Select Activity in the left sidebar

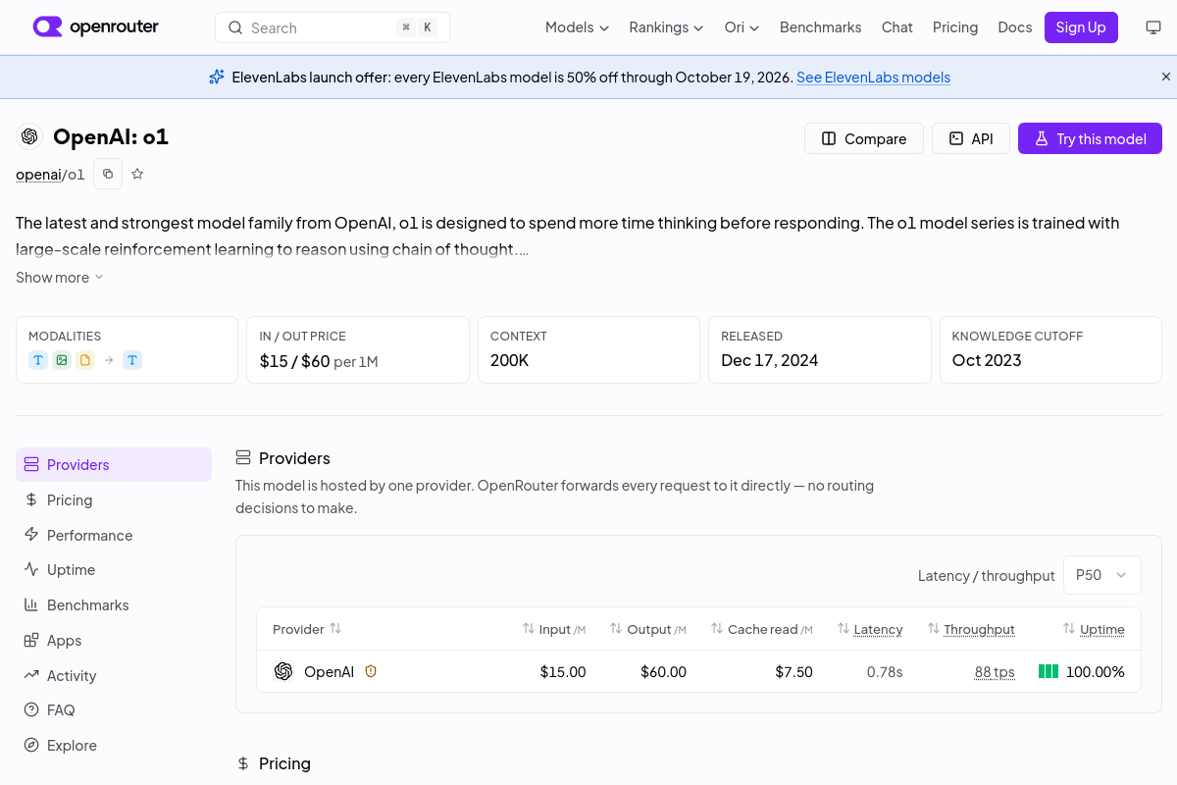(114, 675)
